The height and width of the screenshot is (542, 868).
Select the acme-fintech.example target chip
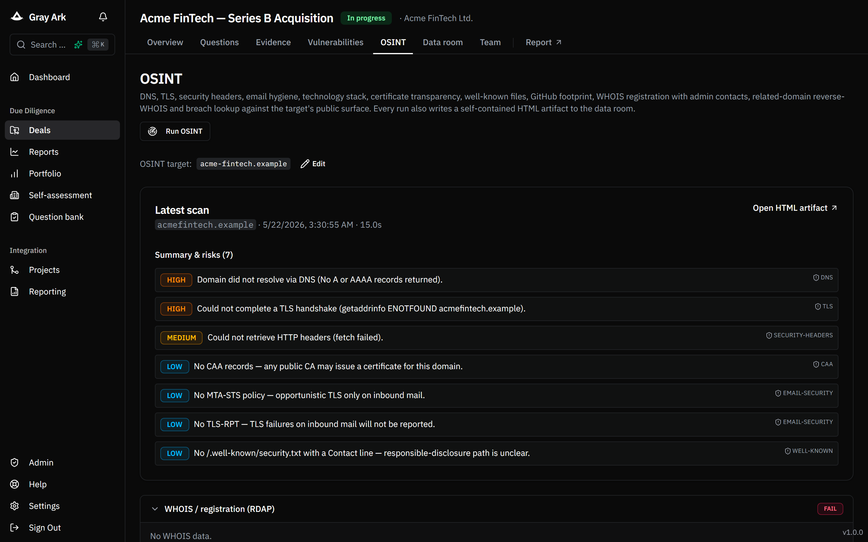click(x=243, y=164)
